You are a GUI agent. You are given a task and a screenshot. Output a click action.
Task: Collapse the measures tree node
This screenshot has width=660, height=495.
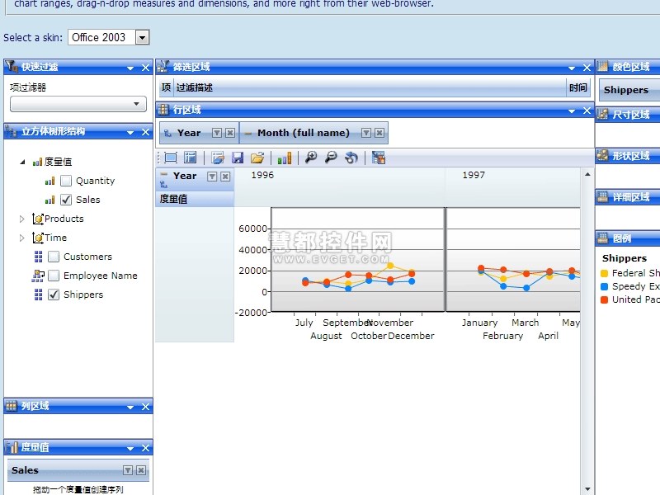click(22, 162)
